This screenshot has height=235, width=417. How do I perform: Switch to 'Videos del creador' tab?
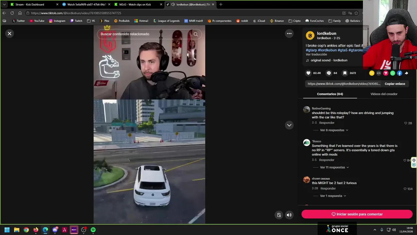(x=384, y=94)
